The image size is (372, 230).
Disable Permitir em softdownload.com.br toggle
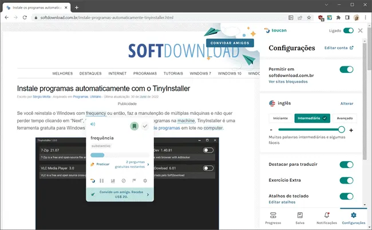[346, 69]
